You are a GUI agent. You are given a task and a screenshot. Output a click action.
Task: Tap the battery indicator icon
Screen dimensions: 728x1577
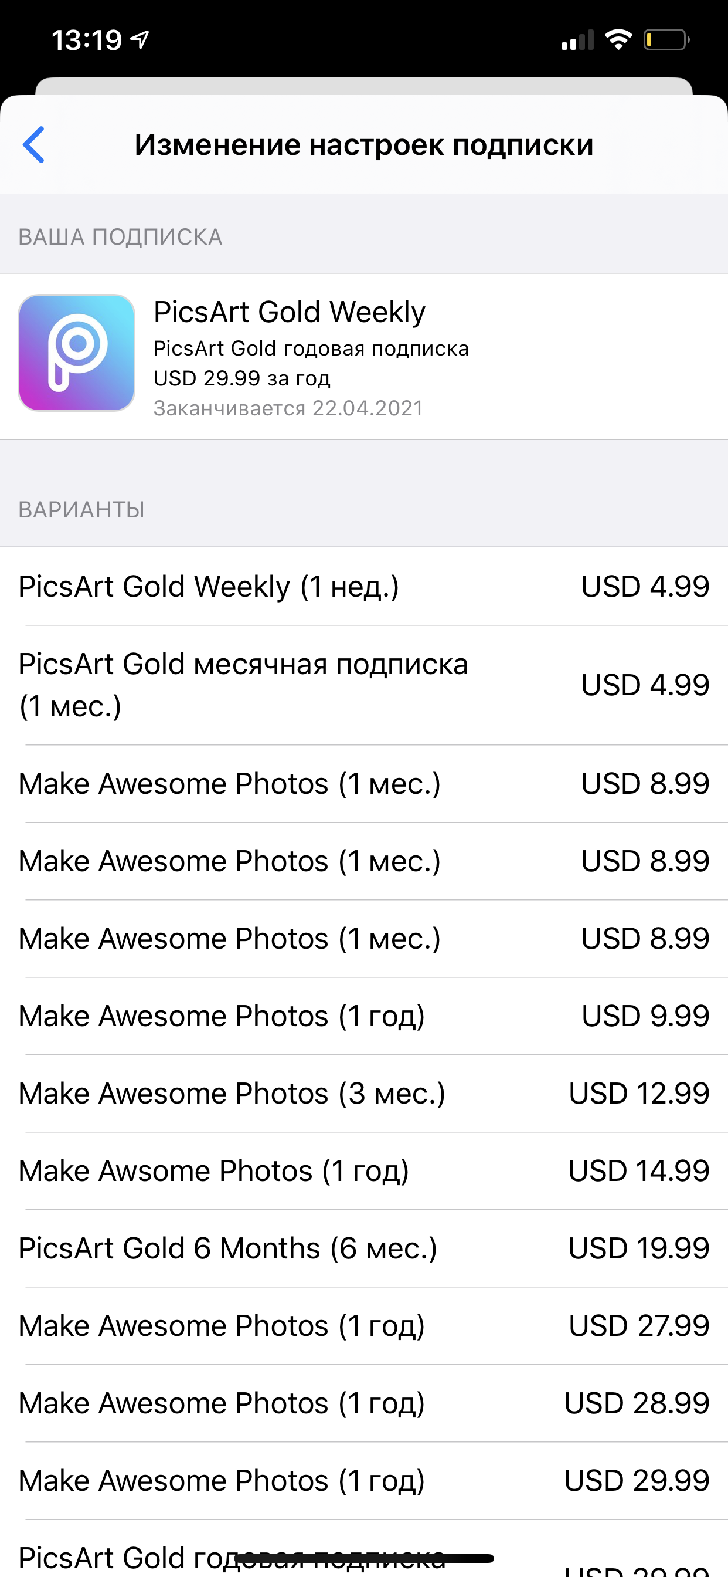pyautogui.click(x=666, y=40)
